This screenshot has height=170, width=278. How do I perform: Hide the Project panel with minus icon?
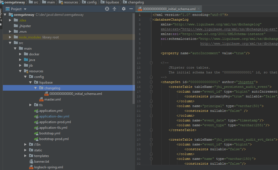tap(131, 9)
